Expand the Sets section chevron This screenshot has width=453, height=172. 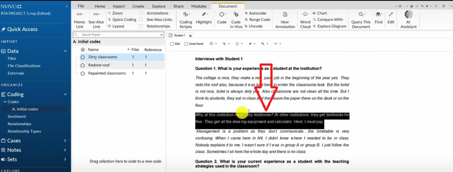click(x=65, y=159)
